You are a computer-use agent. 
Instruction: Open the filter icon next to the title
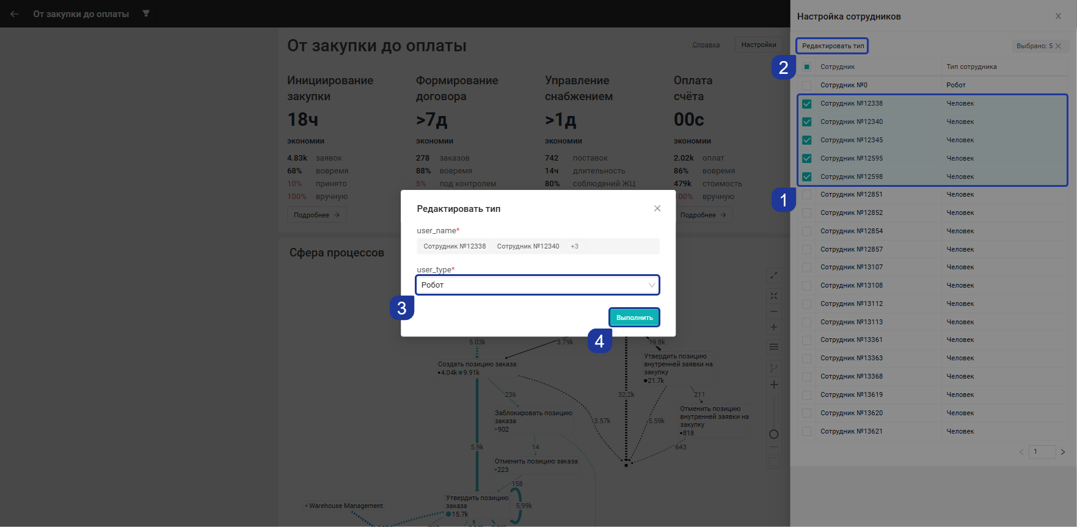point(146,13)
